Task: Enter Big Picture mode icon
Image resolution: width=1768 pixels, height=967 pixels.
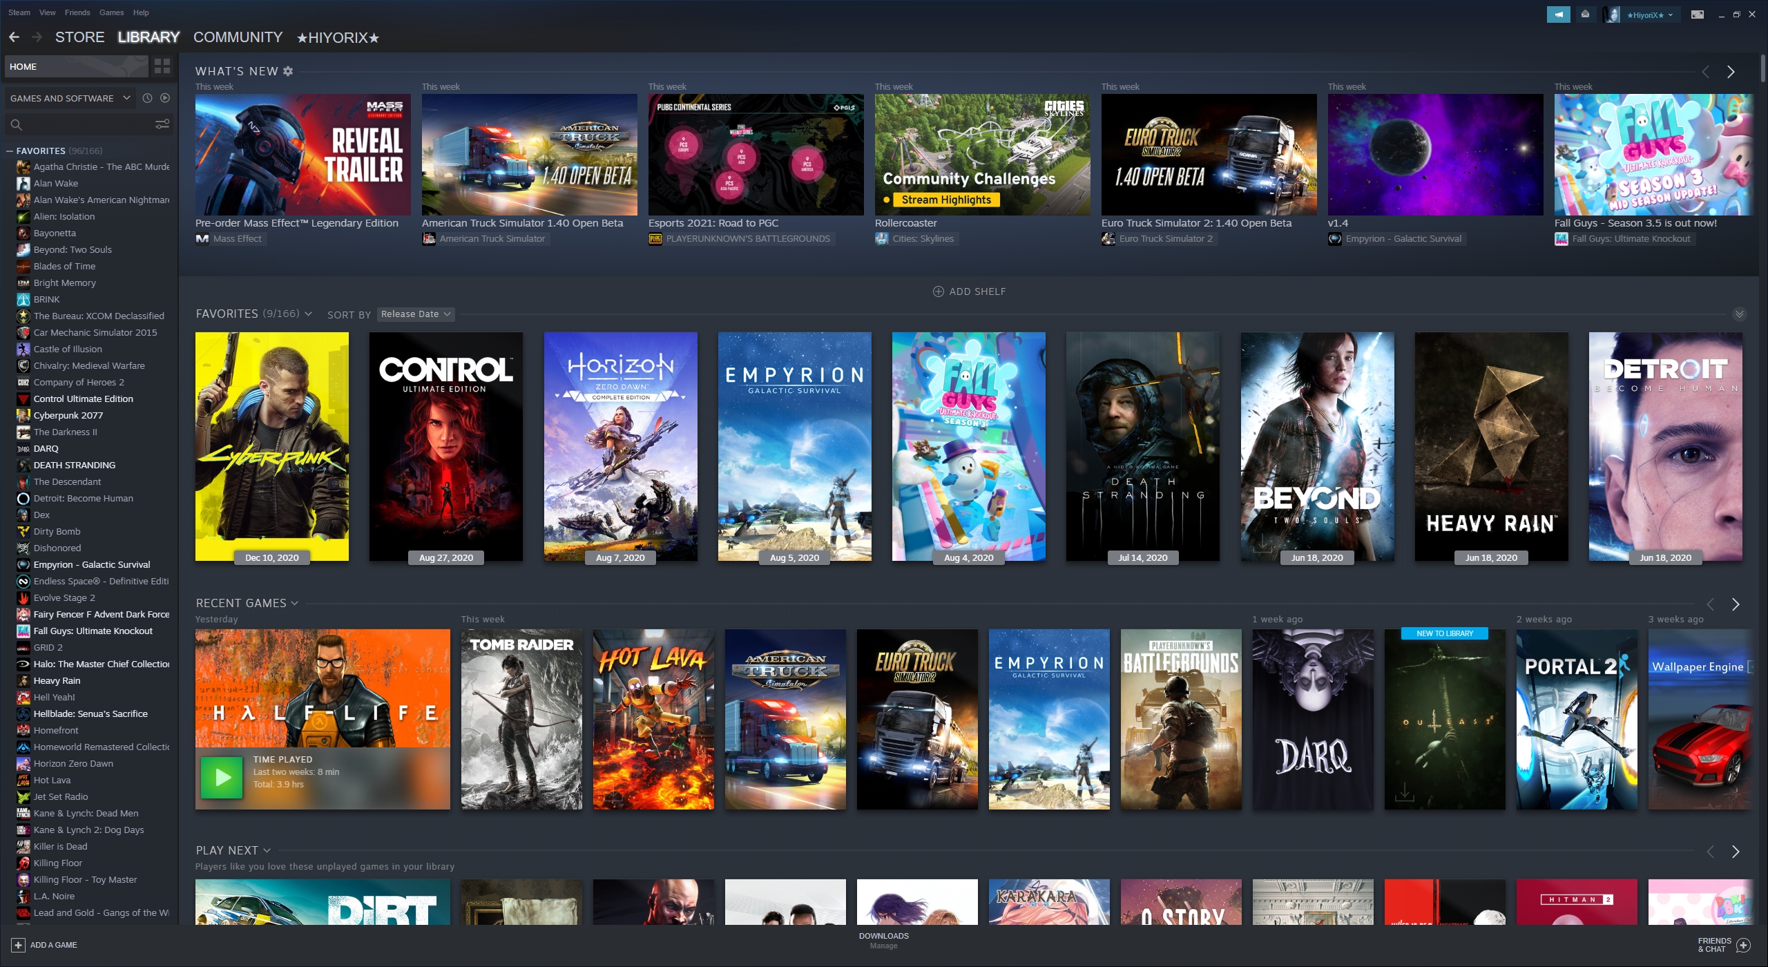Action: [x=1698, y=15]
